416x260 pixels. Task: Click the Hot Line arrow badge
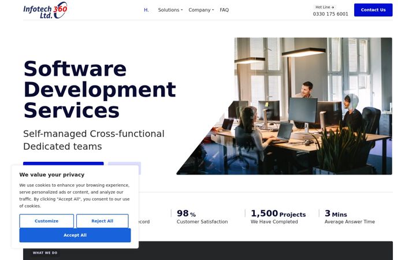pyautogui.click(x=325, y=7)
